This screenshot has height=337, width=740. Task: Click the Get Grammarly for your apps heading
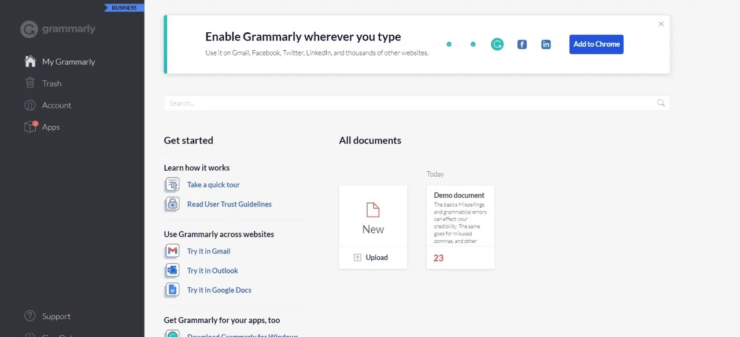[222, 320]
